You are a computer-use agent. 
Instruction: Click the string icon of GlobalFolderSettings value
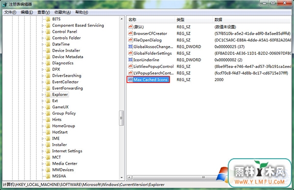[130, 53]
